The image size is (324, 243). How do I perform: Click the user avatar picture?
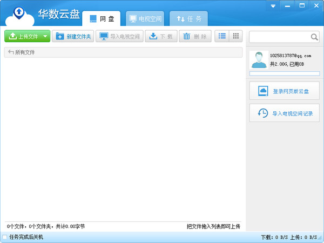(x=259, y=60)
